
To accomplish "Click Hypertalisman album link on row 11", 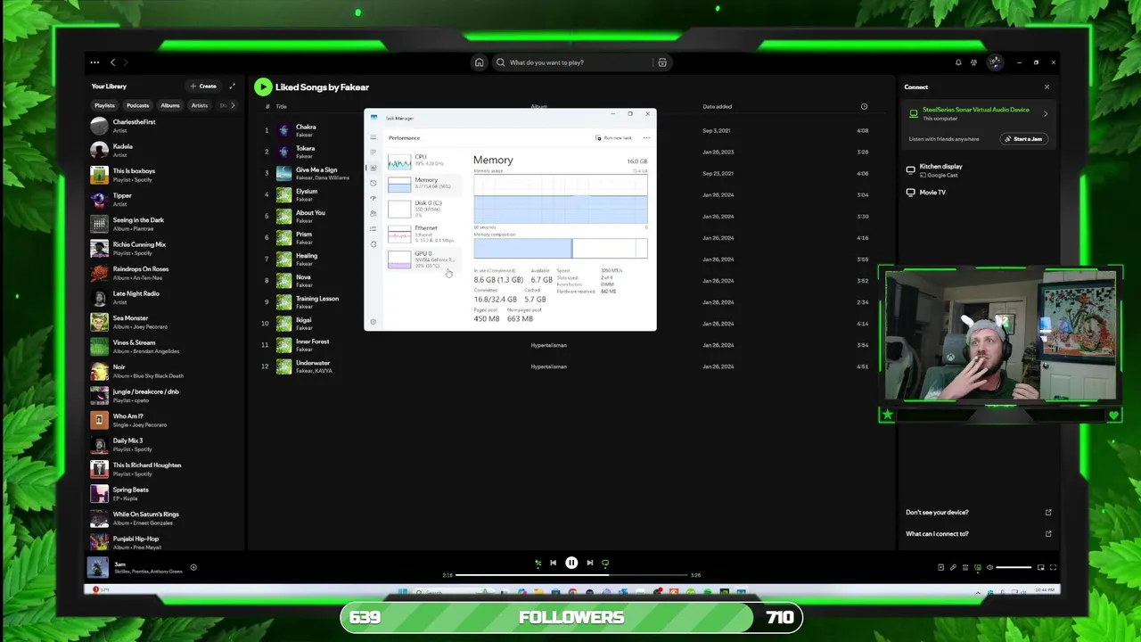I will 548,345.
